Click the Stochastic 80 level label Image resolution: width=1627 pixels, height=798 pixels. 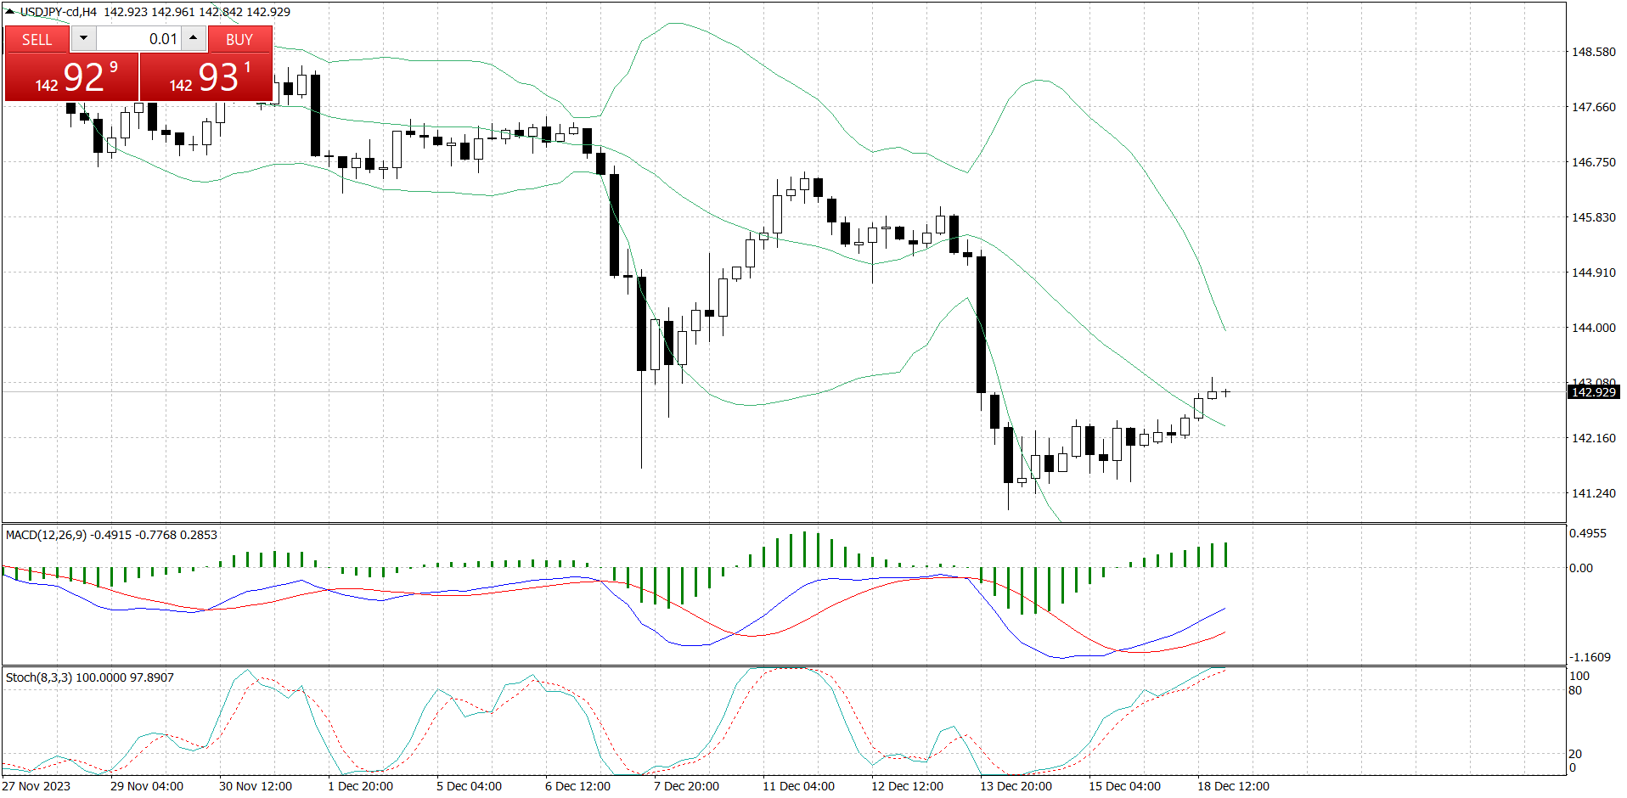(1575, 690)
